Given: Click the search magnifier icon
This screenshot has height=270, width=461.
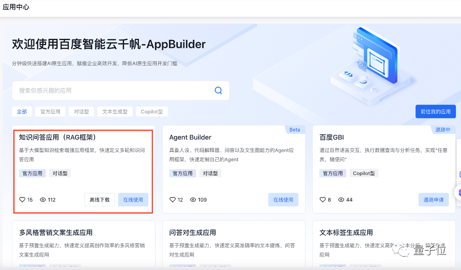Looking at the screenshot, I should coord(218,91).
